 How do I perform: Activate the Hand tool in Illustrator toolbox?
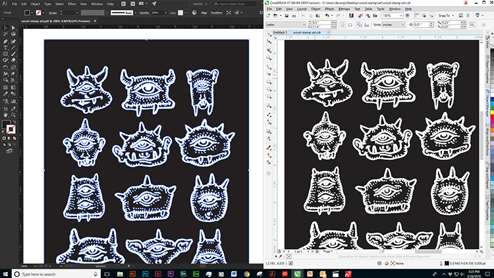click(5, 115)
